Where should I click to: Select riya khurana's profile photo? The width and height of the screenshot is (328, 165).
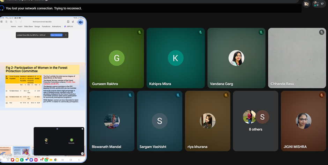[208, 121]
